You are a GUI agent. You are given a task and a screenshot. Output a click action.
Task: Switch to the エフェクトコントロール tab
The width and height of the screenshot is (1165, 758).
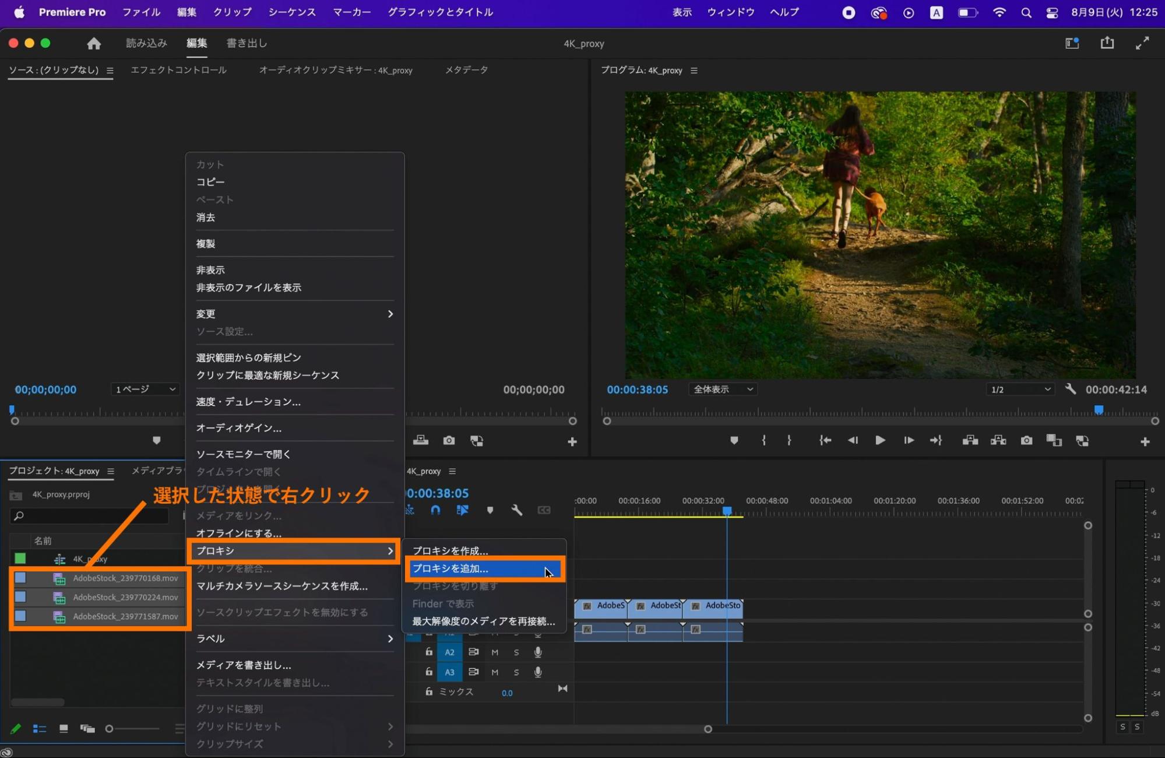coord(178,70)
